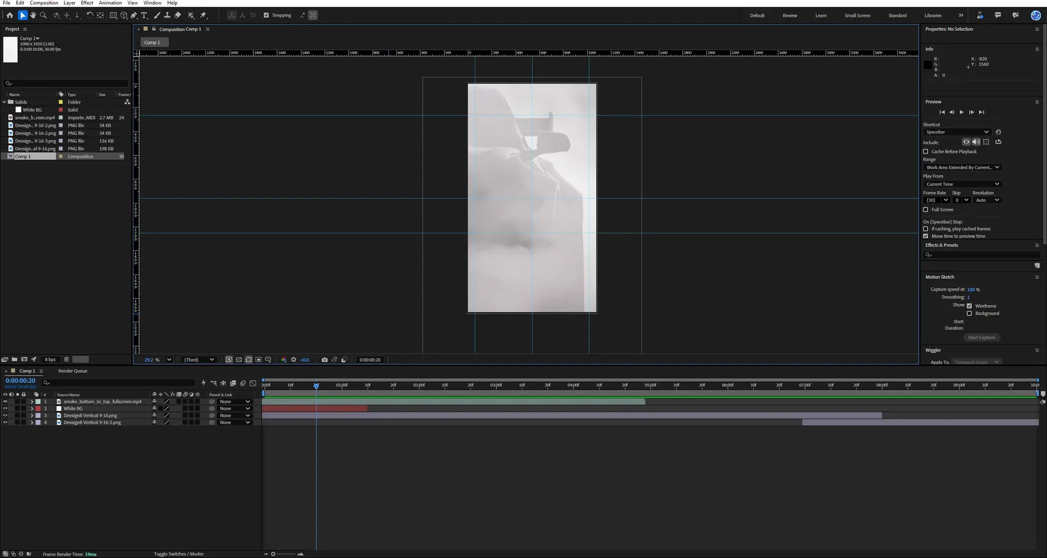The height and width of the screenshot is (558, 1047).
Task: Collapse the Solids folder in Project
Action: [5, 102]
